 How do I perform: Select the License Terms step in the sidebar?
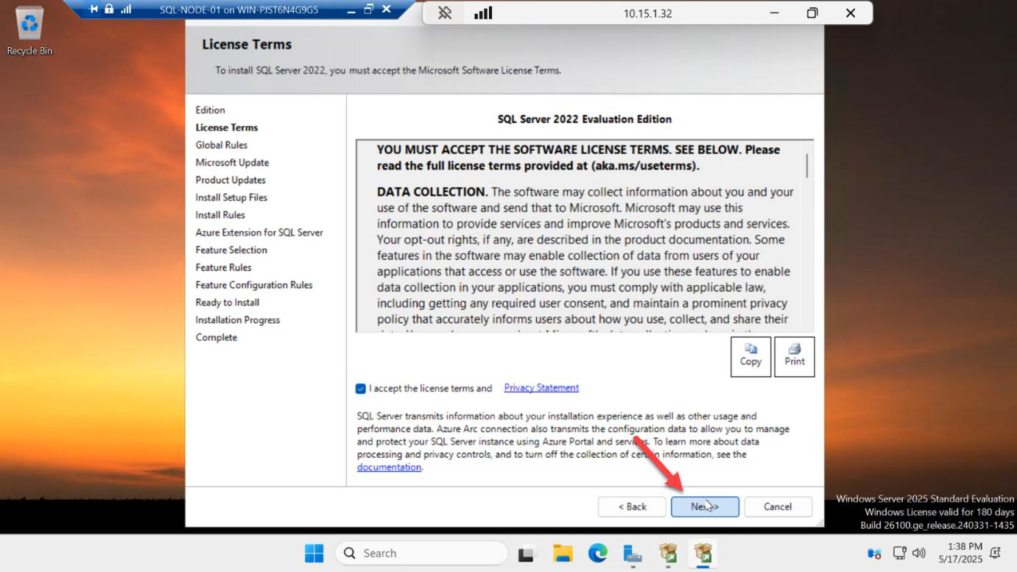(227, 127)
